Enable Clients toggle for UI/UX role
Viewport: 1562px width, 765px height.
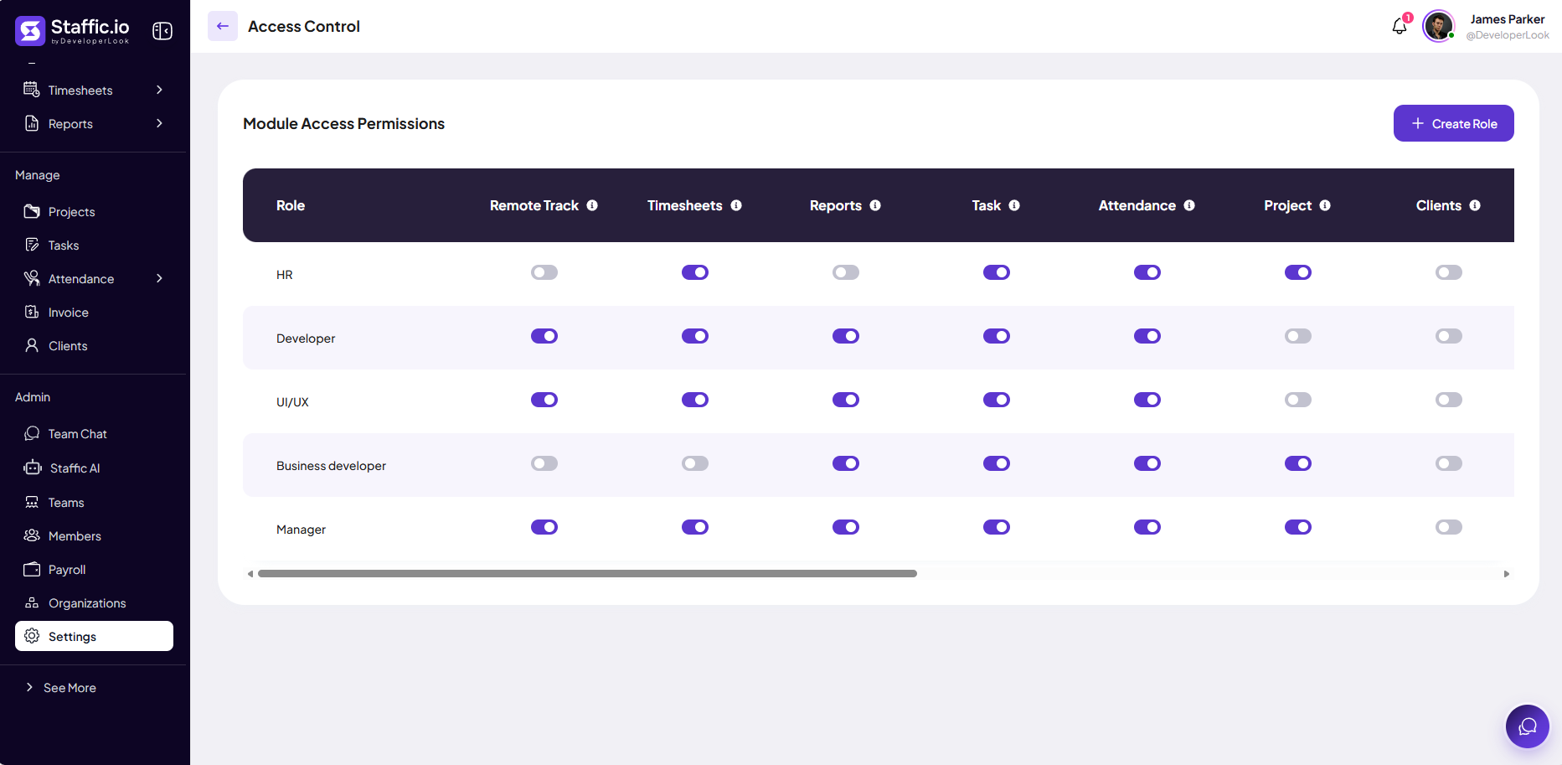(1449, 400)
